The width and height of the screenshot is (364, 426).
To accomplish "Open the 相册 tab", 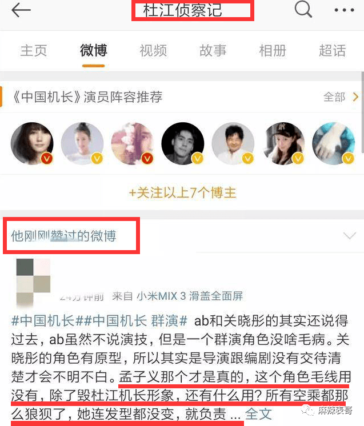I will pyautogui.click(x=273, y=51).
